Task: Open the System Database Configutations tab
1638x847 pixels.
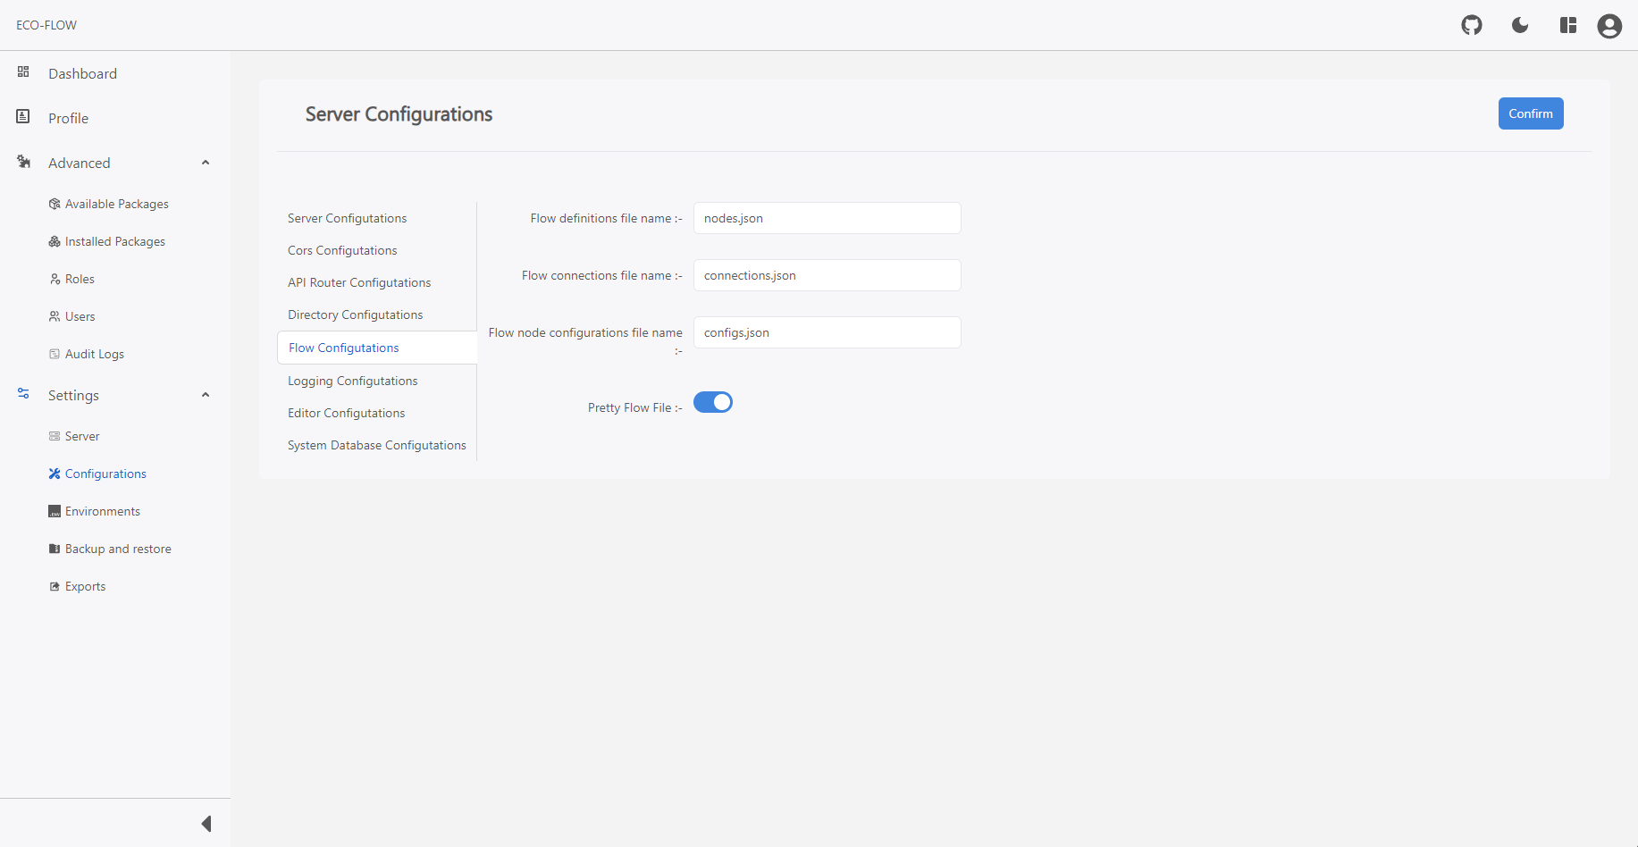Action: coord(377,445)
